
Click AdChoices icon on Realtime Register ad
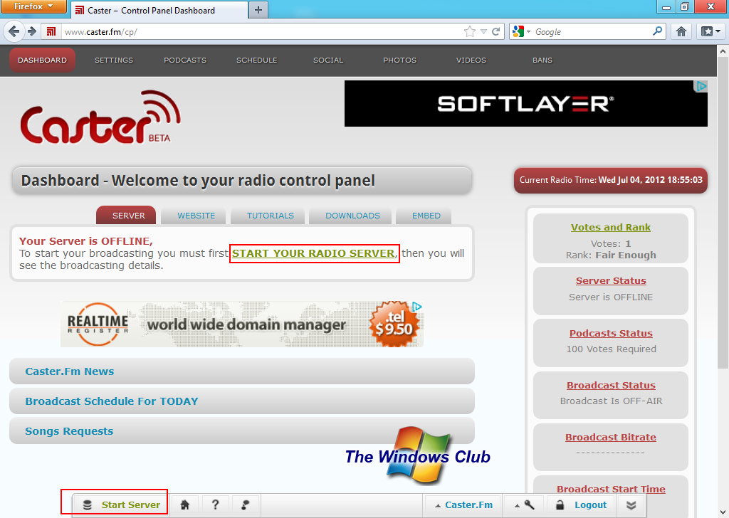point(417,307)
